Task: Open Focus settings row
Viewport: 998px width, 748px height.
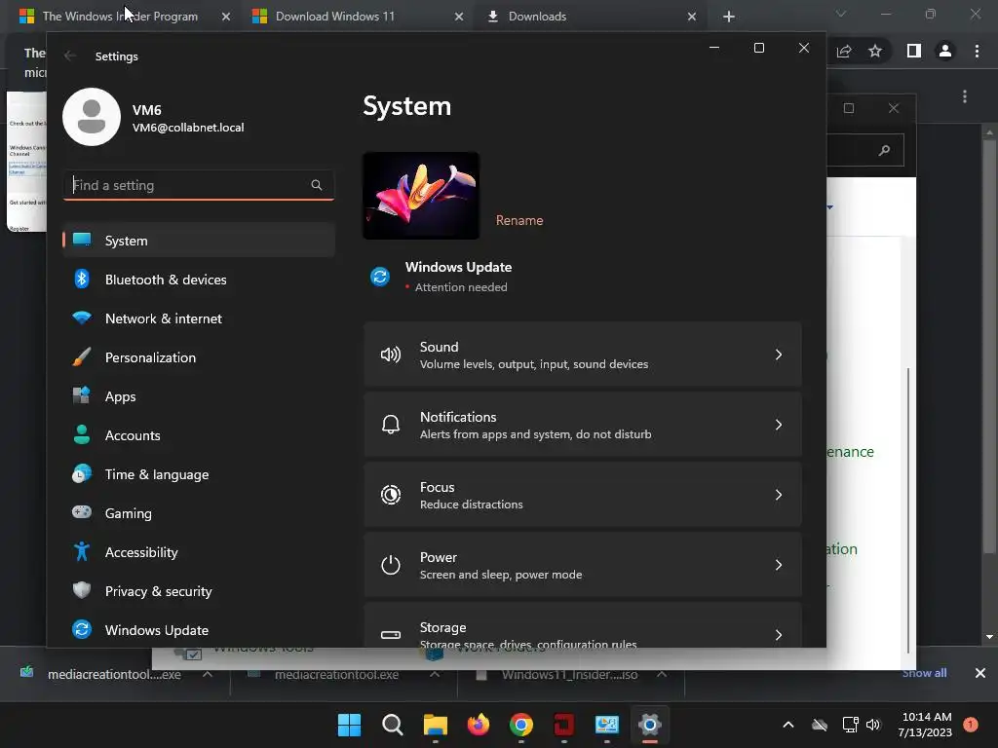Action: tap(583, 495)
